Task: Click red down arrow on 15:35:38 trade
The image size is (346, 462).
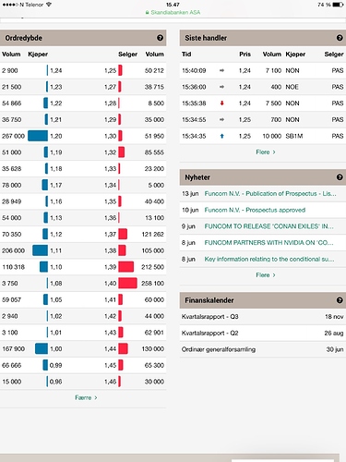Action: click(221, 103)
